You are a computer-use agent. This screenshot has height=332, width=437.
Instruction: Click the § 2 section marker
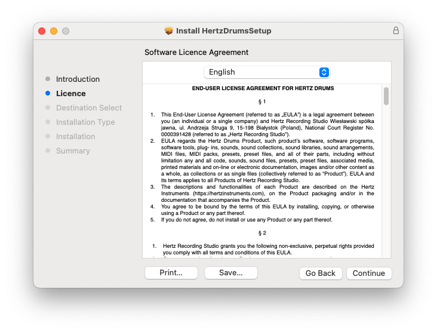click(x=262, y=233)
